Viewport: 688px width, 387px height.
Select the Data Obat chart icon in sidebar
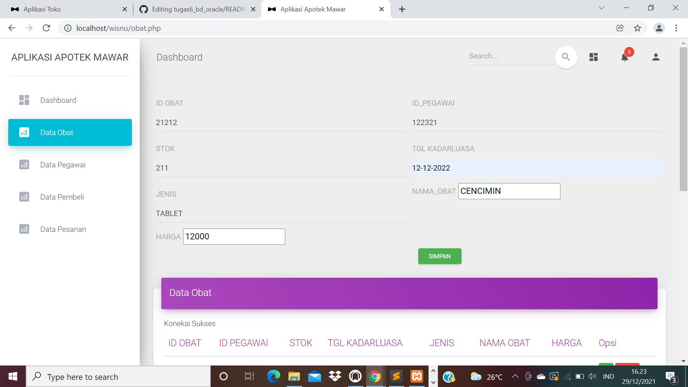click(x=24, y=132)
